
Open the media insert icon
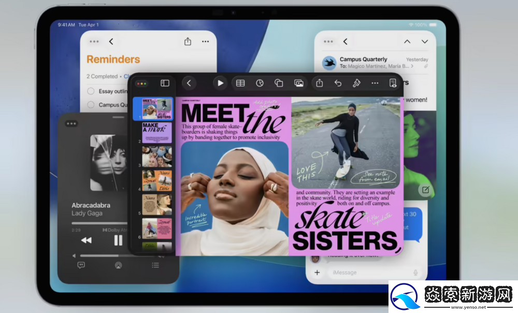coord(299,83)
